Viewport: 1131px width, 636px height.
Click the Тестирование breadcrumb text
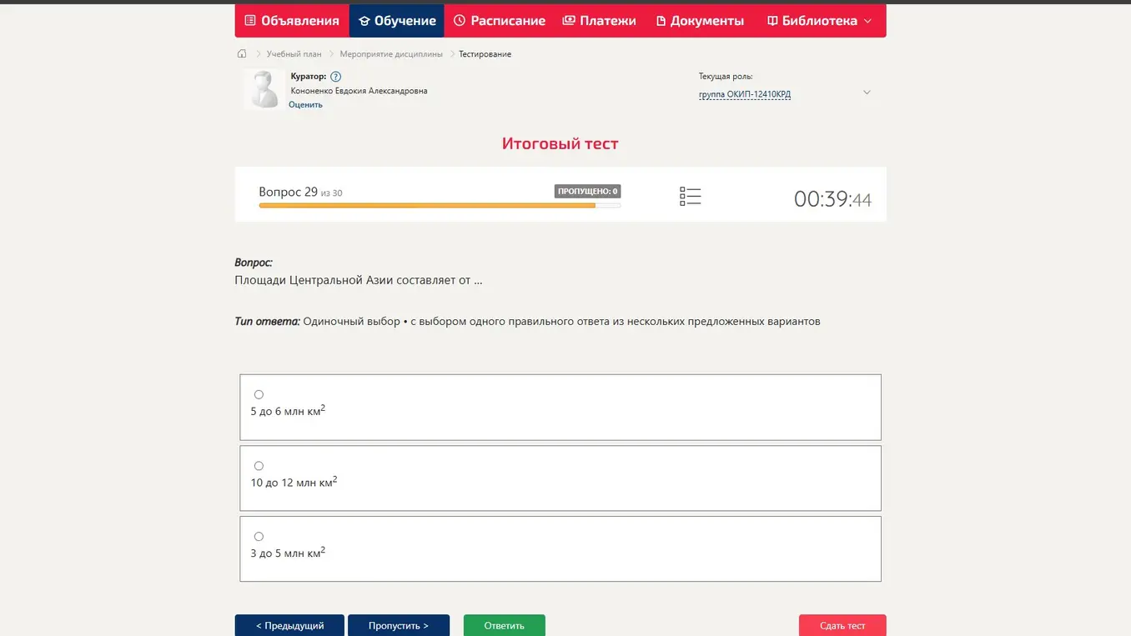tap(485, 54)
